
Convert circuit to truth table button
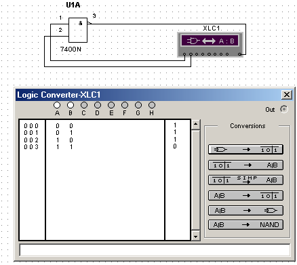245,150
